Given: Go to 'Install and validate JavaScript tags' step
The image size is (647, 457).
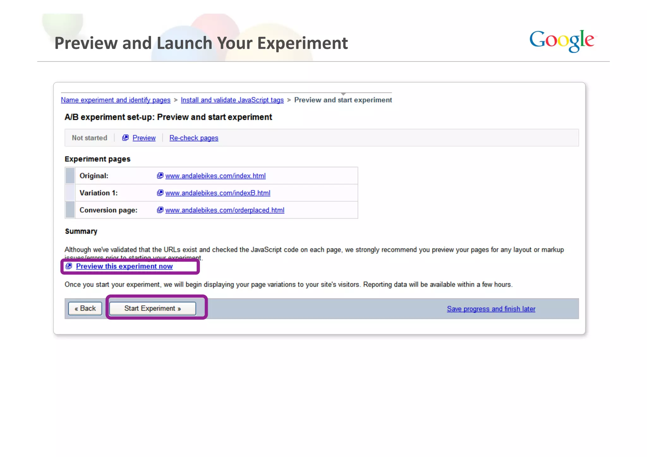Looking at the screenshot, I should [x=232, y=100].
